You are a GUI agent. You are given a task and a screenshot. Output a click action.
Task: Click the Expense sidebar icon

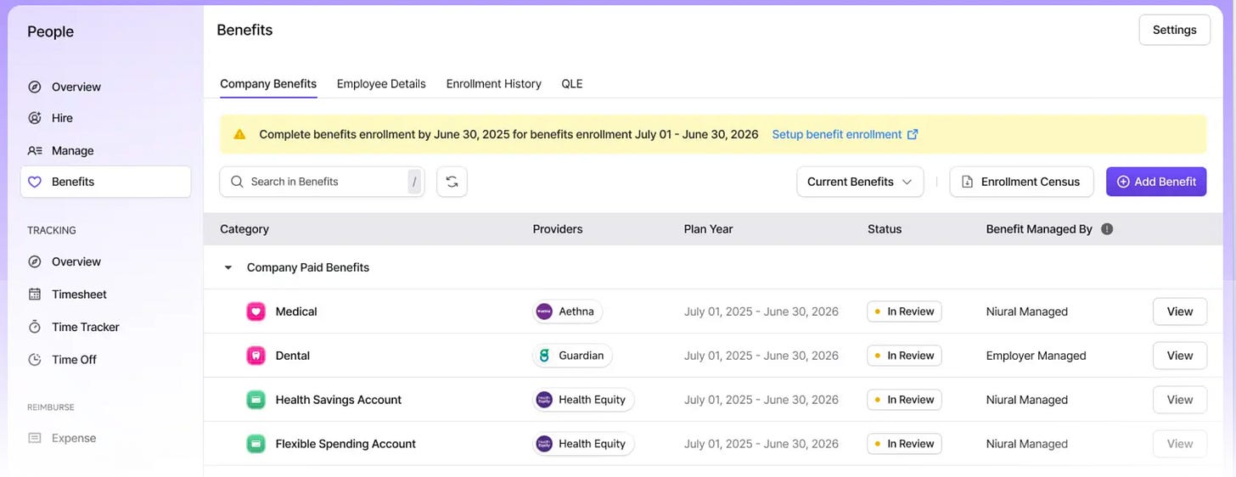pyautogui.click(x=34, y=438)
